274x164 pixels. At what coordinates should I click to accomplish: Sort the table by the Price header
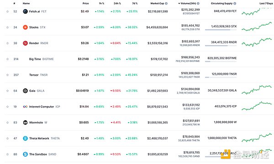(86, 3)
